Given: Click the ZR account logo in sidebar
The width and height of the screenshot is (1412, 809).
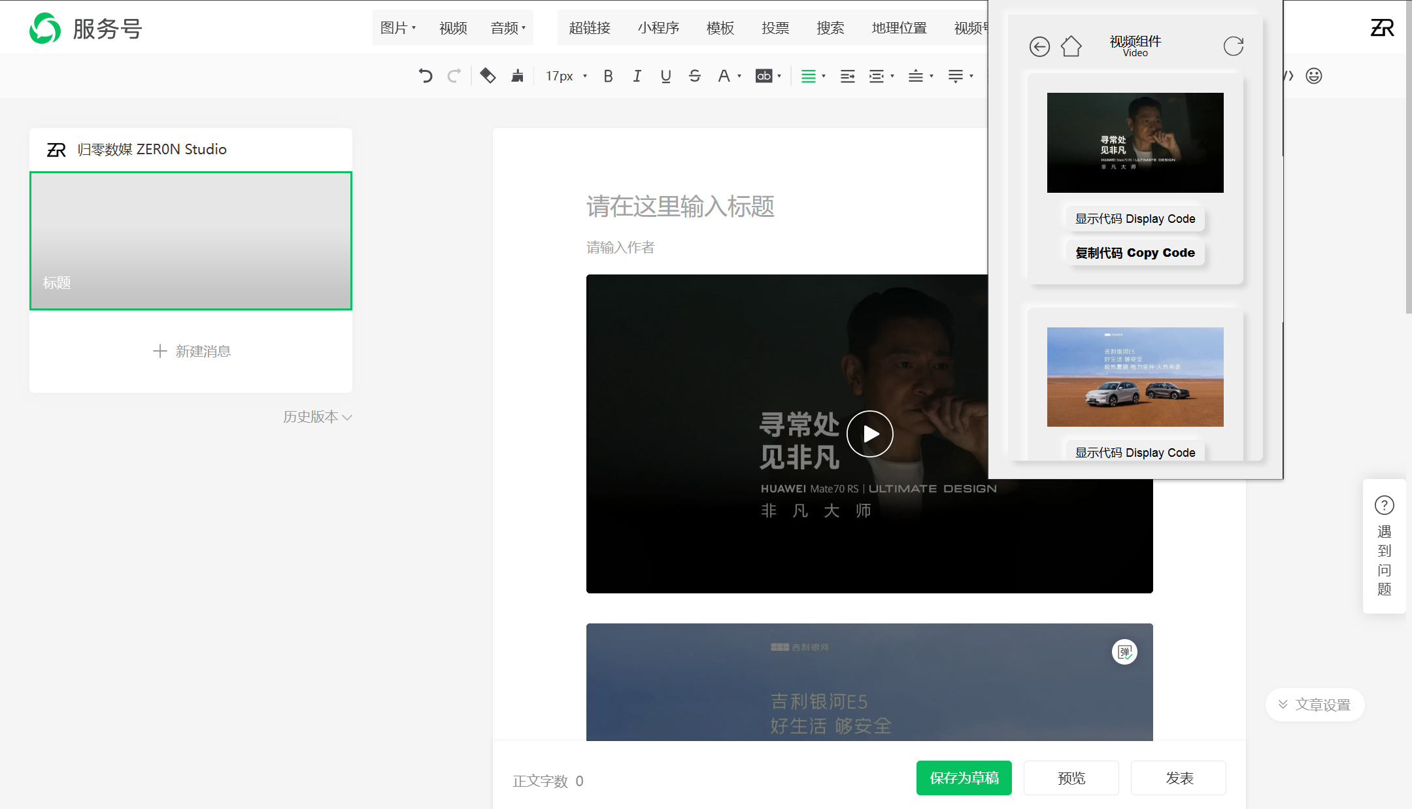Looking at the screenshot, I should (x=56, y=150).
